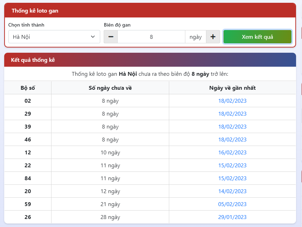Select the Bộ số column header

pos(28,88)
